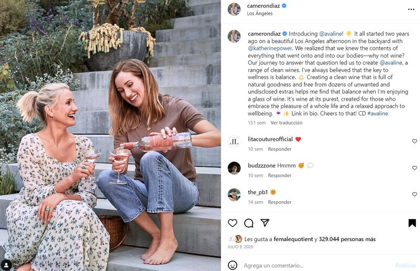Open the #avaline hashtag link
Viewport: 420px width, 271px height.
377,113
